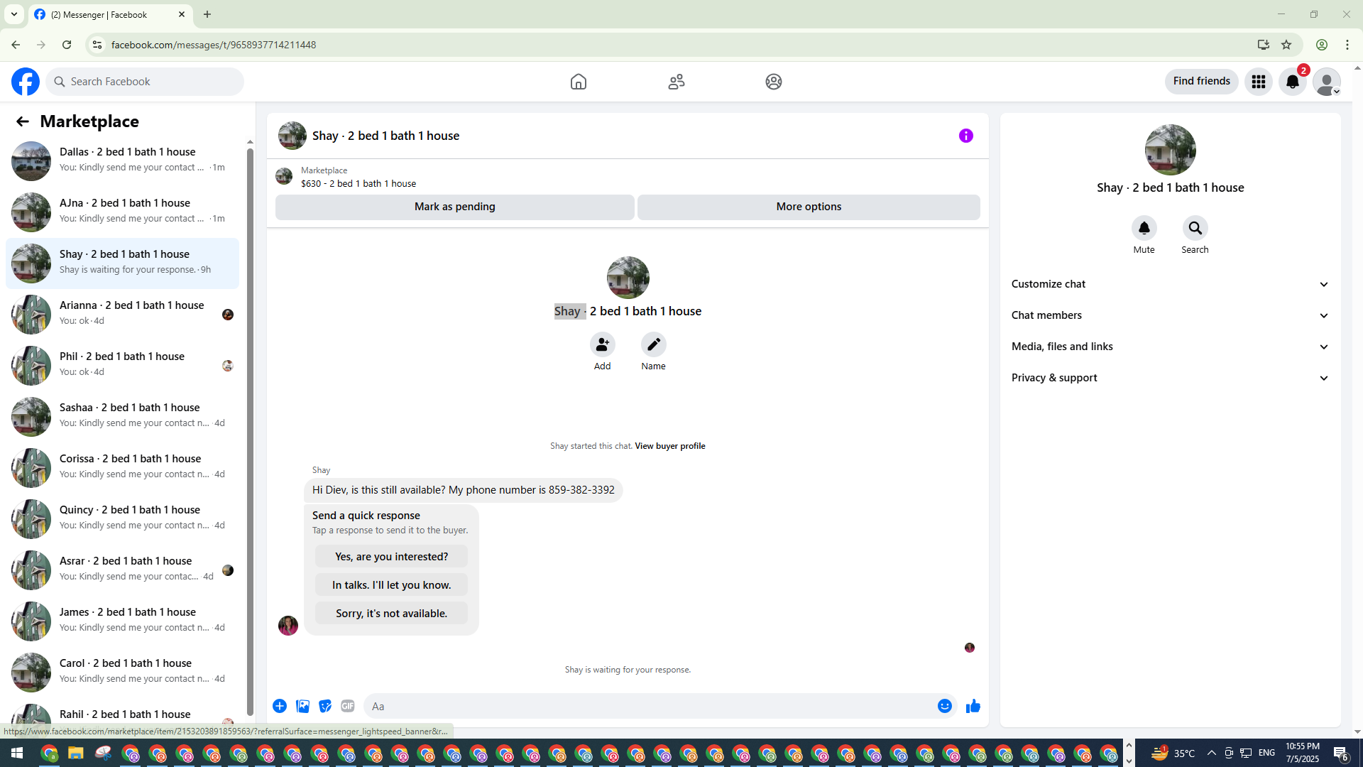Open the Friends tab in the top navigation
Screen dimensions: 1363x767
pos(676,82)
